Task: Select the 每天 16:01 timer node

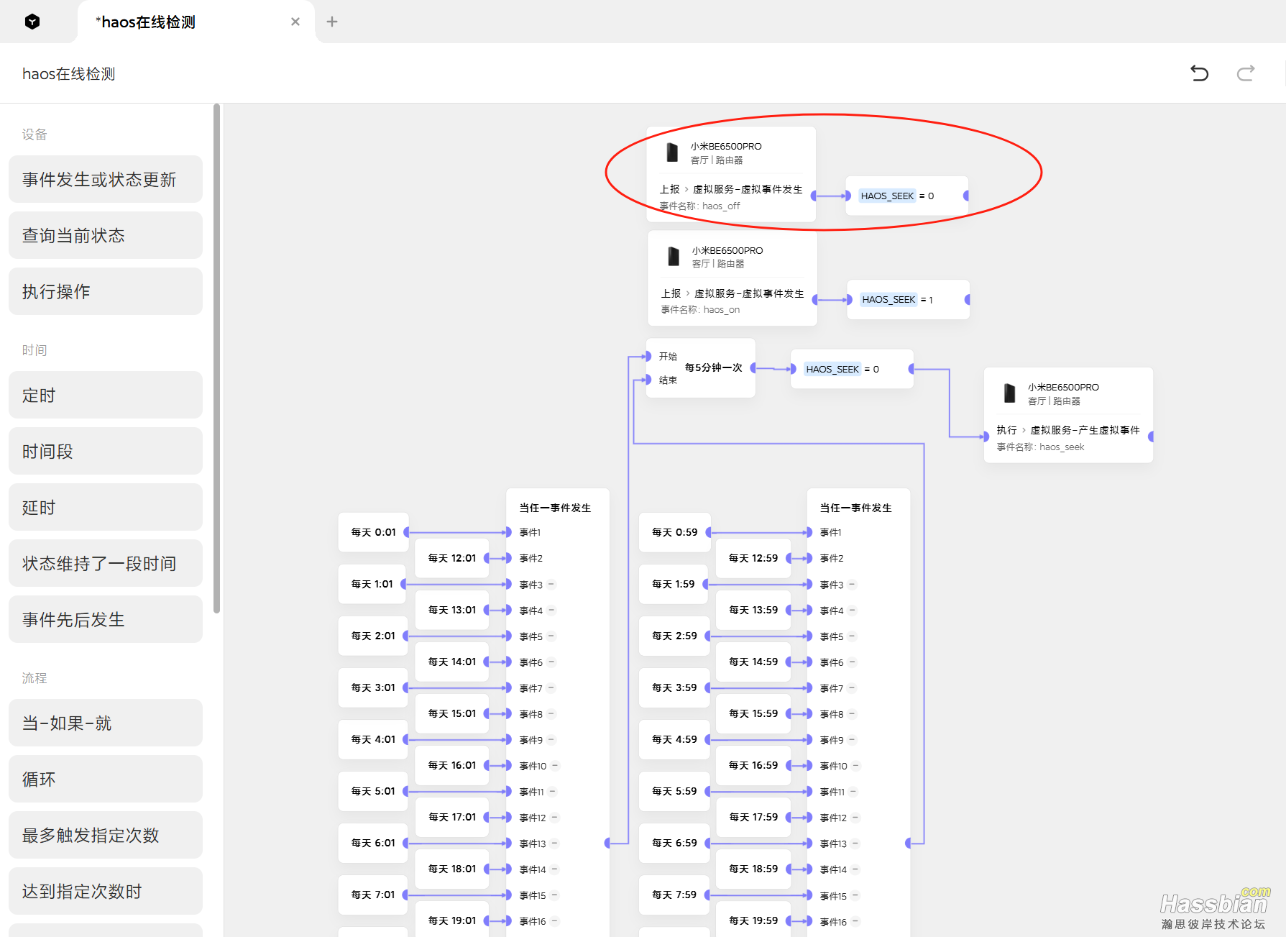Action: pos(452,765)
